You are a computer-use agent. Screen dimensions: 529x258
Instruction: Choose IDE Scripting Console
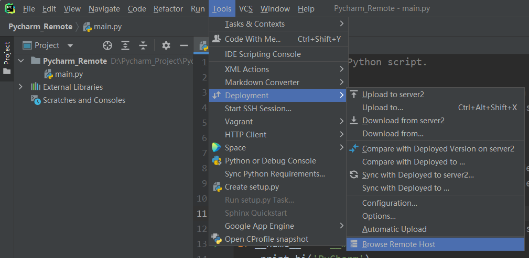point(278,54)
